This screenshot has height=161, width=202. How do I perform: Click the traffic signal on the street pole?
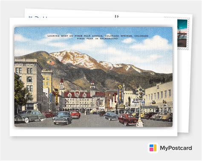(141, 93)
